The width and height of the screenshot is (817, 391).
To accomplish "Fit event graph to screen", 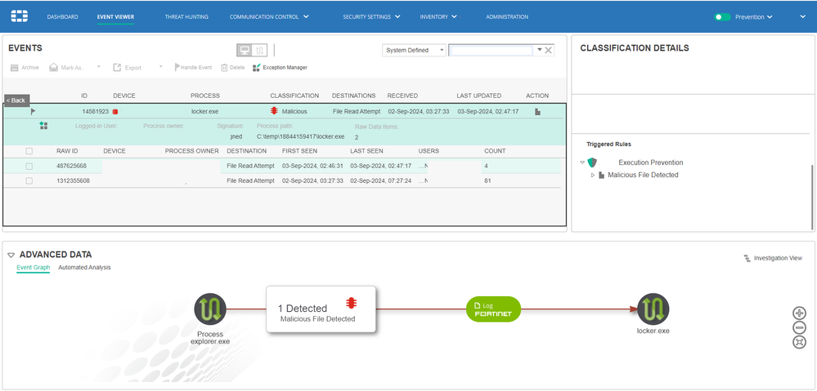I will tap(799, 342).
